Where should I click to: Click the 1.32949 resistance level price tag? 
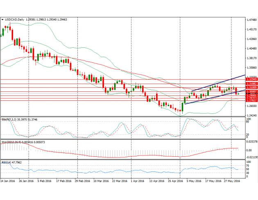(x=251, y=79)
